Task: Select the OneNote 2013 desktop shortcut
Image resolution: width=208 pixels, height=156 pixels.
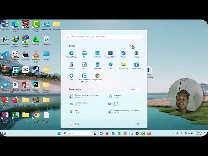Action: tap(5, 117)
